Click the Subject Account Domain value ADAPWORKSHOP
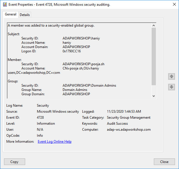 (x=76, y=47)
